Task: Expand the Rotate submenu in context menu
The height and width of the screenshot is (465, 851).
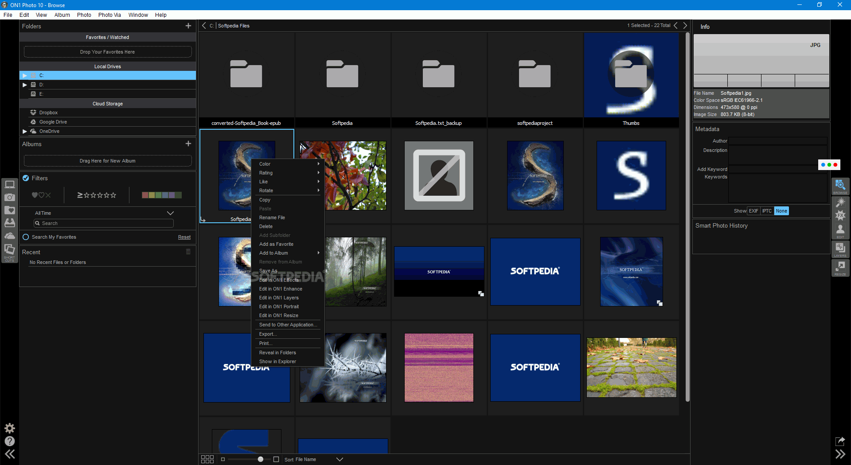Action: pyautogui.click(x=288, y=190)
